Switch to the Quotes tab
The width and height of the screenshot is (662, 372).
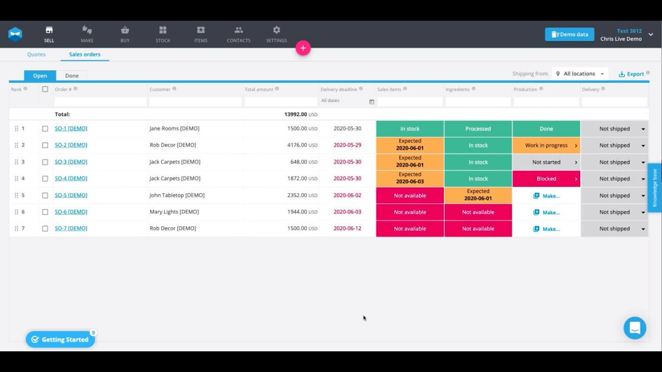pos(36,54)
